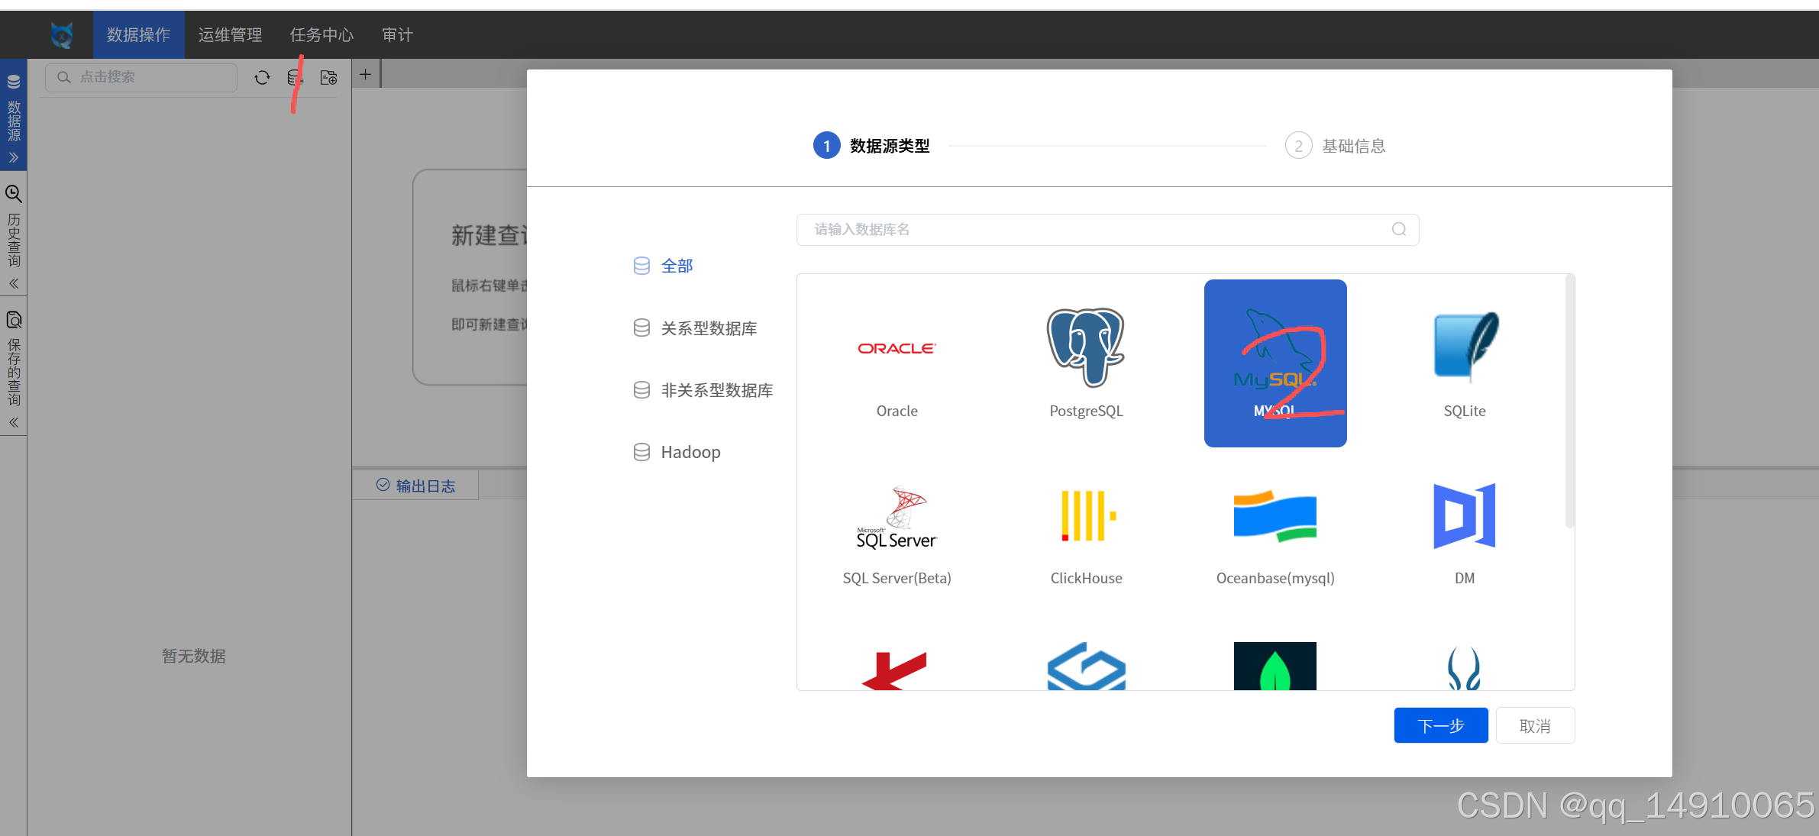1819x836 pixels.
Task: Collapse the 保存的查询 sidebar section
Action: pyautogui.click(x=14, y=422)
